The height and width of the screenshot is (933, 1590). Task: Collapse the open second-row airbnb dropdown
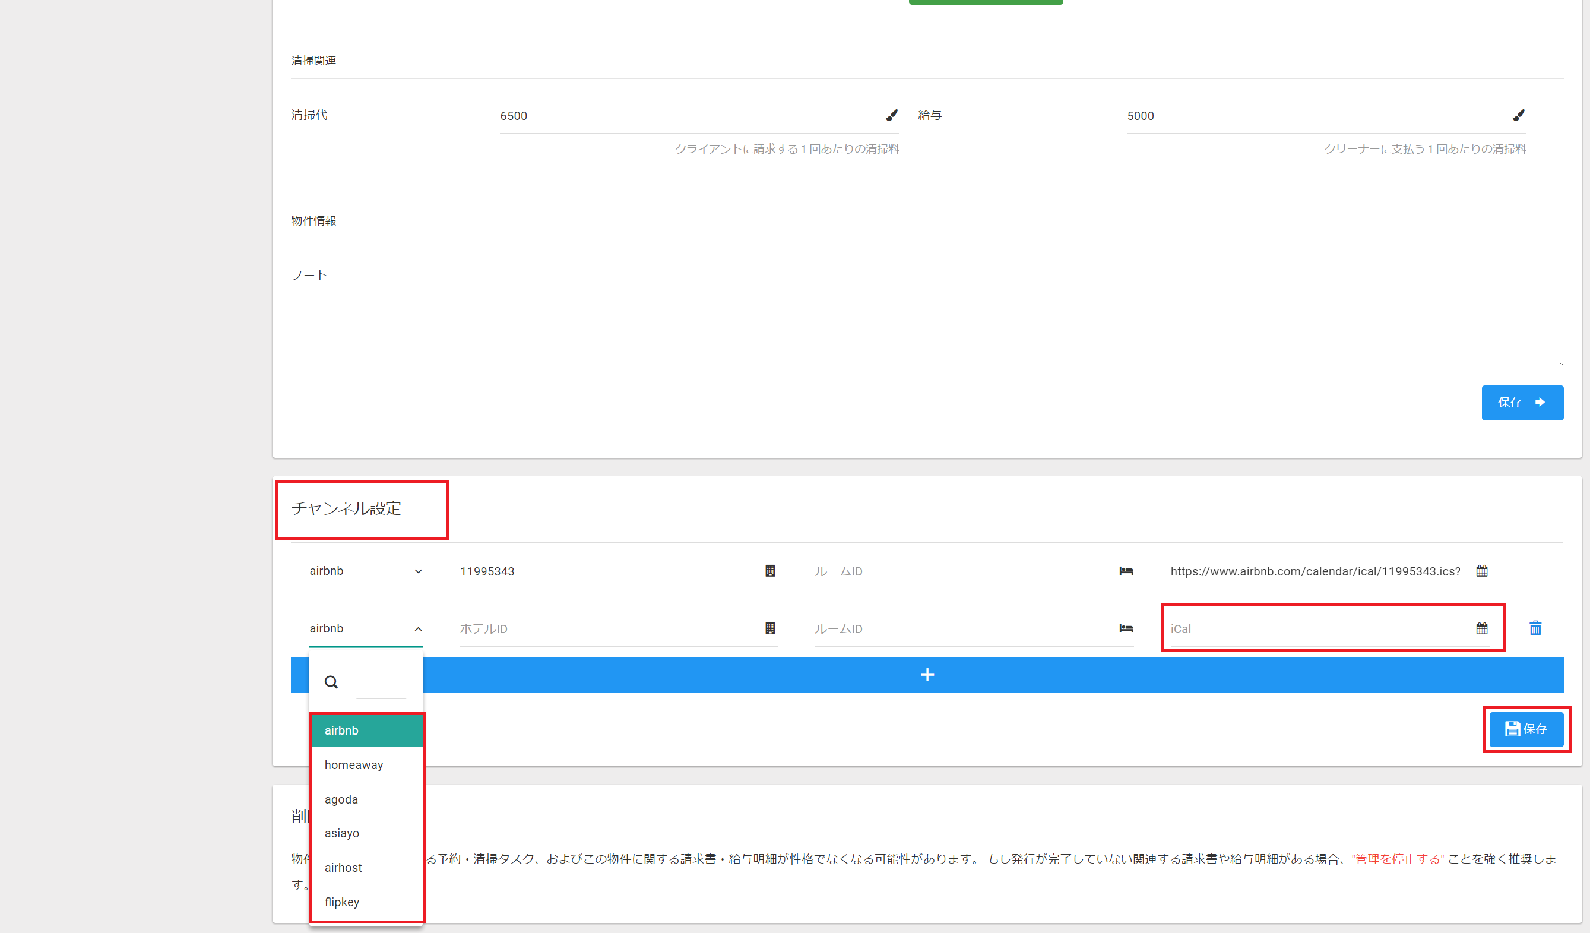click(418, 629)
